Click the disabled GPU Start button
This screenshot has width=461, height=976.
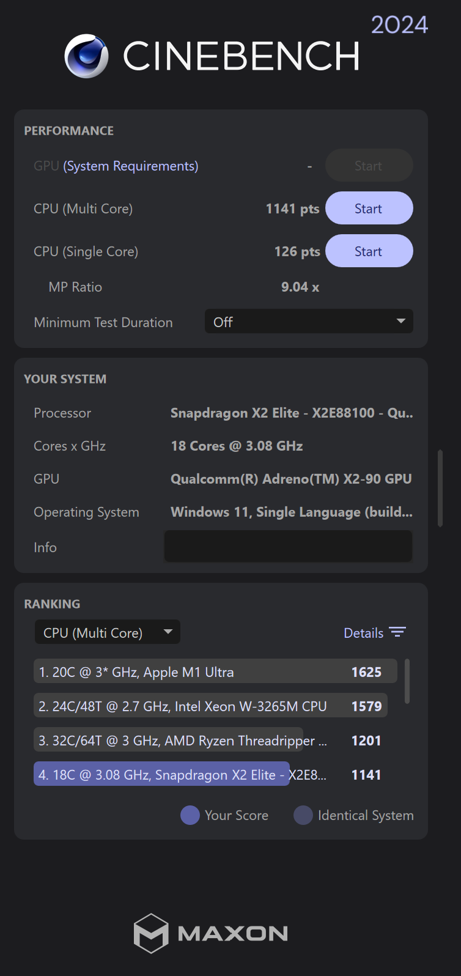click(x=369, y=166)
